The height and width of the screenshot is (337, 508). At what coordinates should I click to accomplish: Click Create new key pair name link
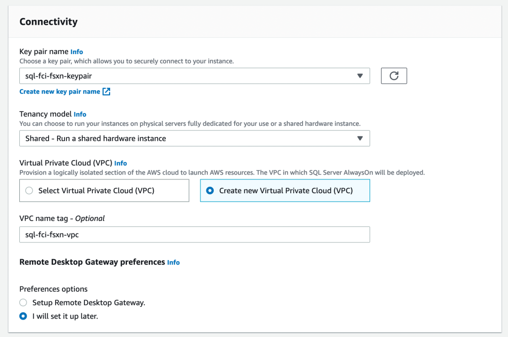(x=60, y=92)
